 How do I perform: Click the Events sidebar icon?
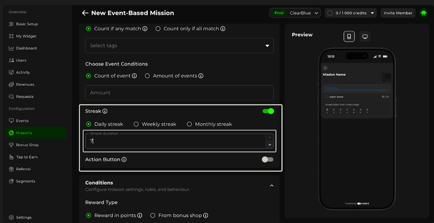pos(11,121)
